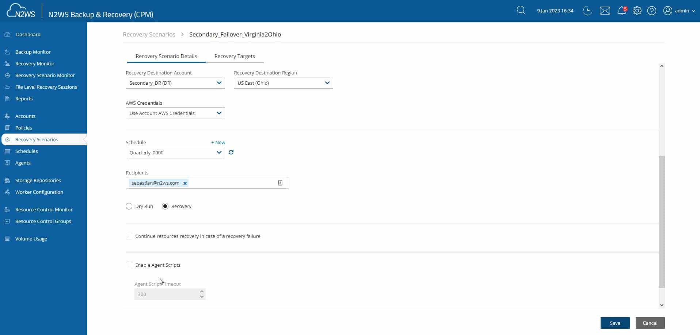Image resolution: width=700 pixels, height=335 pixels.
Task: Open the notifications bell with 5 alerts
Action: click(x=621, y=11)
